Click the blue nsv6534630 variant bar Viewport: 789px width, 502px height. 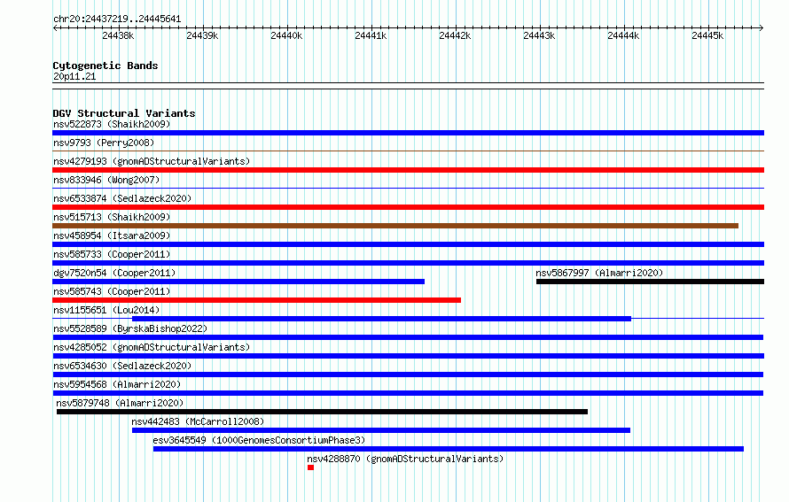(408, 375)
